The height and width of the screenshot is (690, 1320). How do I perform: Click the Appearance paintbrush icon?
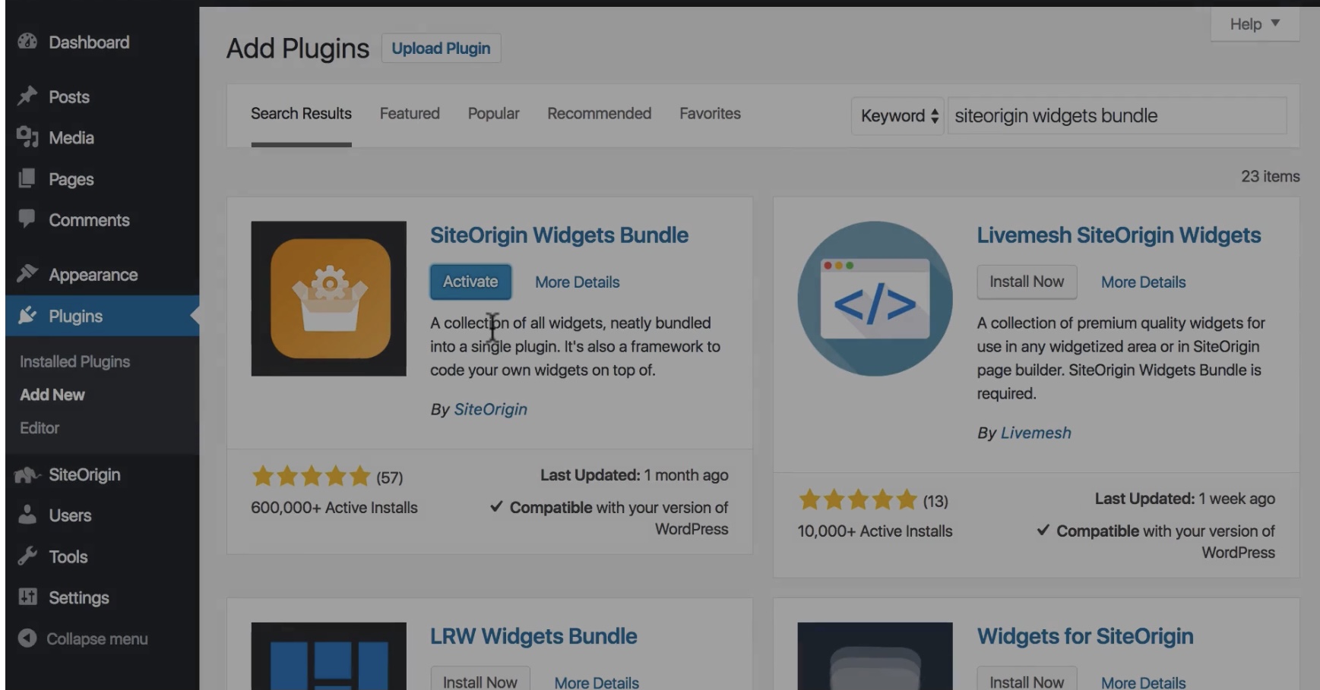27,273
